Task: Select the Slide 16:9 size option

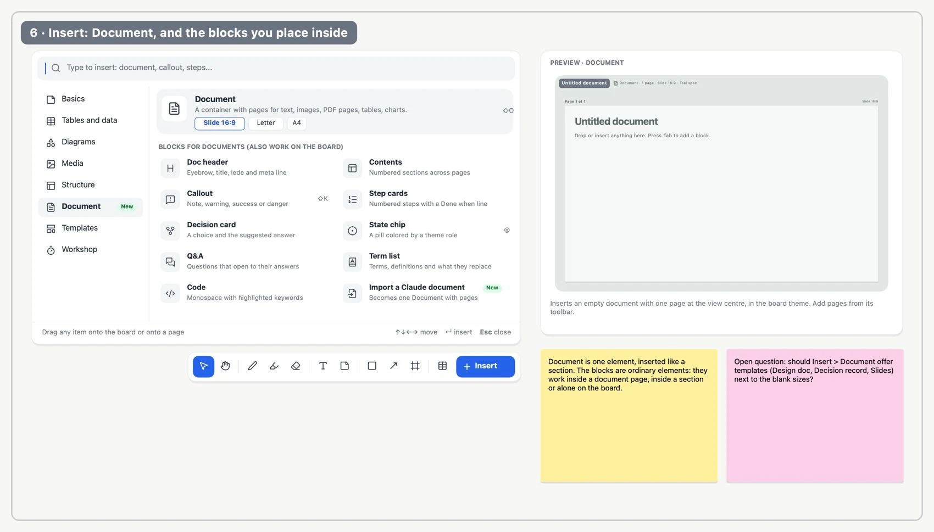Action: 220,123
